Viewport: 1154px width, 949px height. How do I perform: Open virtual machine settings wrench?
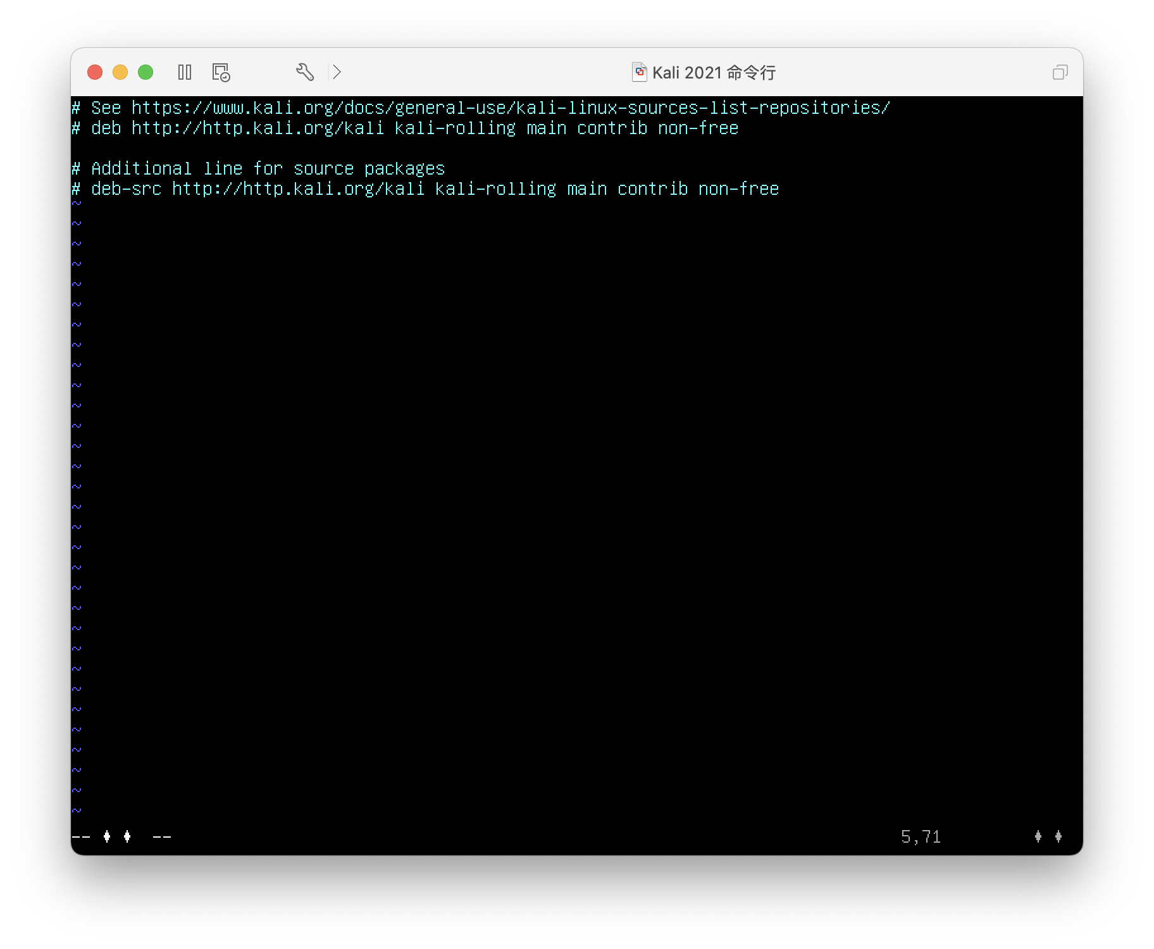(x=305, y=72)
